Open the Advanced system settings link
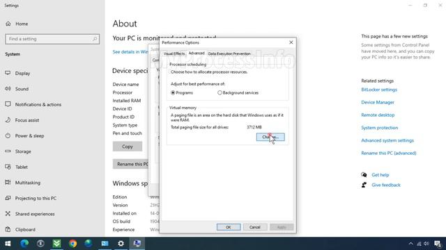Viewport: 446px width, 250px height. (x=387, y=140)
